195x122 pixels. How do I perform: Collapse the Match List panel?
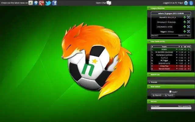pos(171,74)
